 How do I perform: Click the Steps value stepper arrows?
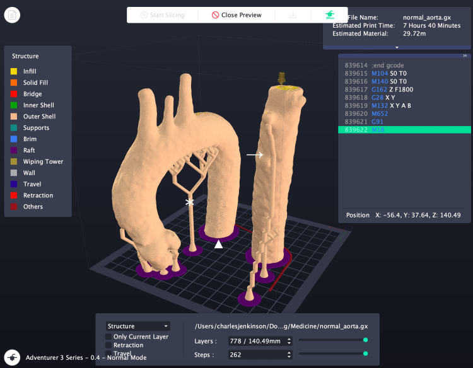coord(289,355)
